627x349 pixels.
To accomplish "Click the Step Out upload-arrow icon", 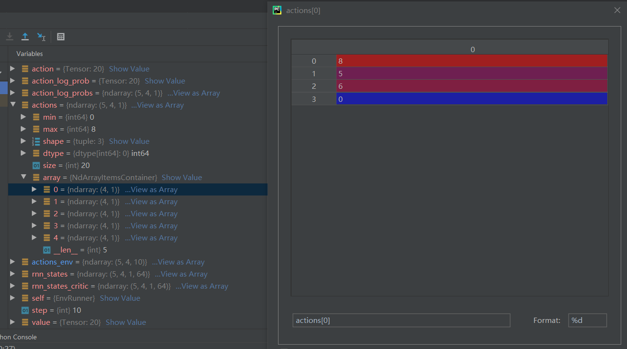I will coord(25,37).
